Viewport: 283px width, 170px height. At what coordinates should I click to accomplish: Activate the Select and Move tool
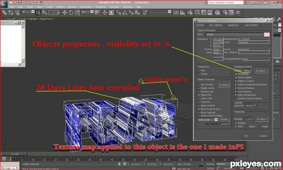pos(65,12)
